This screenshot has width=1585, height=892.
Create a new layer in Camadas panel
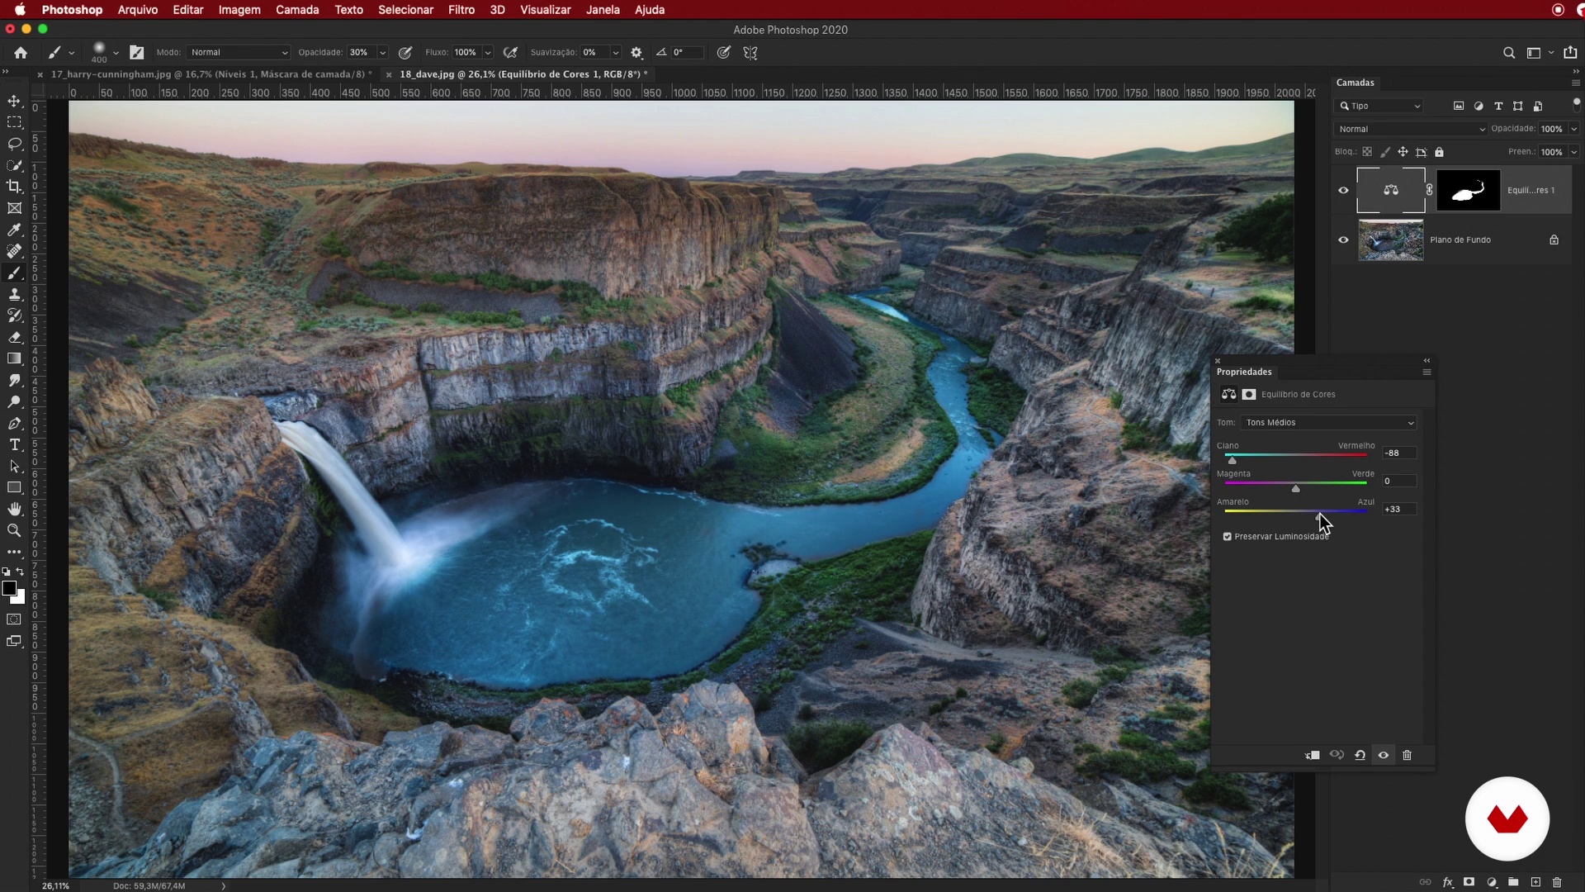point(1535,882)
